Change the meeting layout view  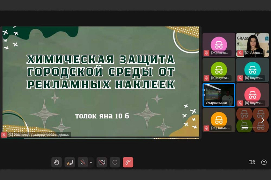[x=252, y=162]
